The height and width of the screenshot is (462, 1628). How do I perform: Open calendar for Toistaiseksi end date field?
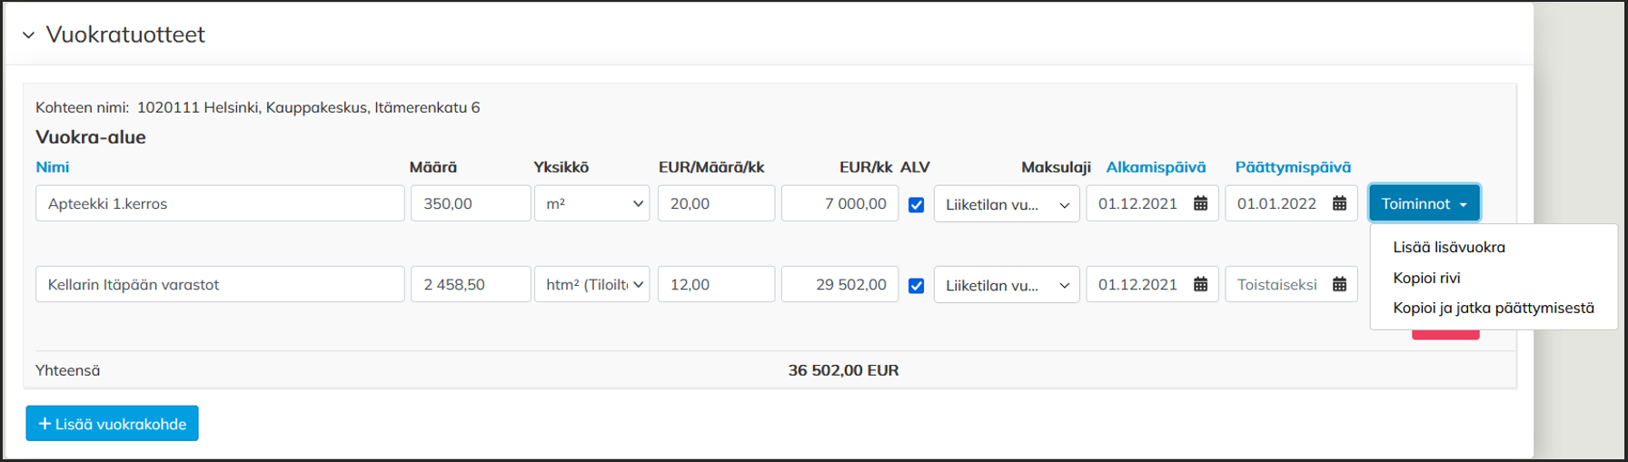click(x=1339, y=284)
